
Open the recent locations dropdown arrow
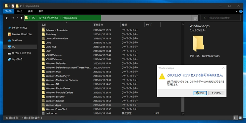point(17,18)
